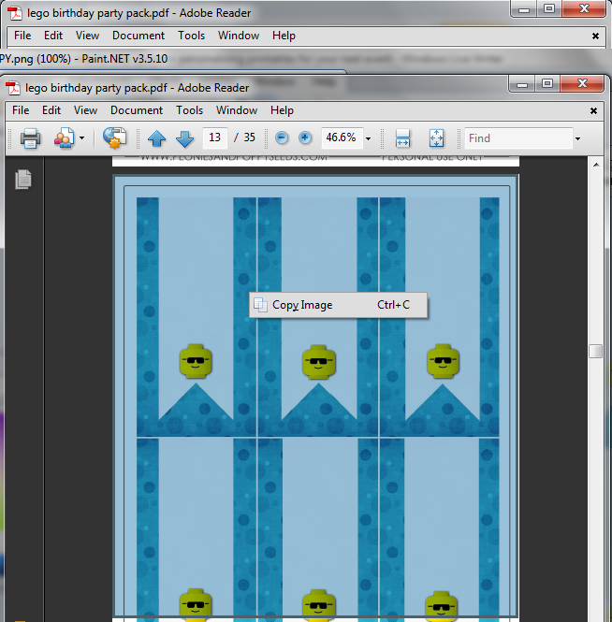The width and height of the screenshot is (612, 622).
Task: Click the Fit One Full Page icon
Action: [x=436, y=138]
